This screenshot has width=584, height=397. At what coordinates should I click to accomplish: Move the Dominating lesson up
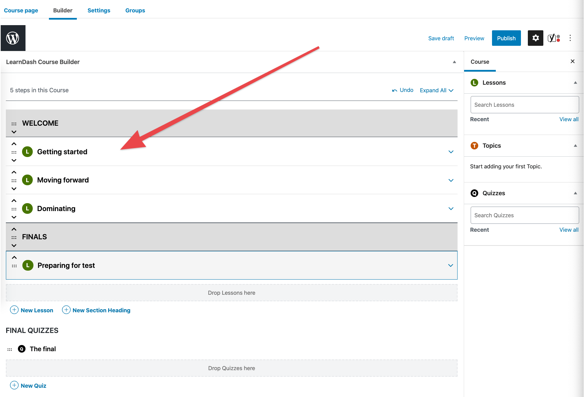pyautogui.click(x=14, y=201)
